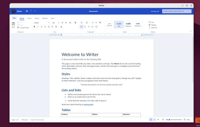The width and height of the screenshot is (200, 127).
Task: Open the File tab
Action: coord(14,18)
